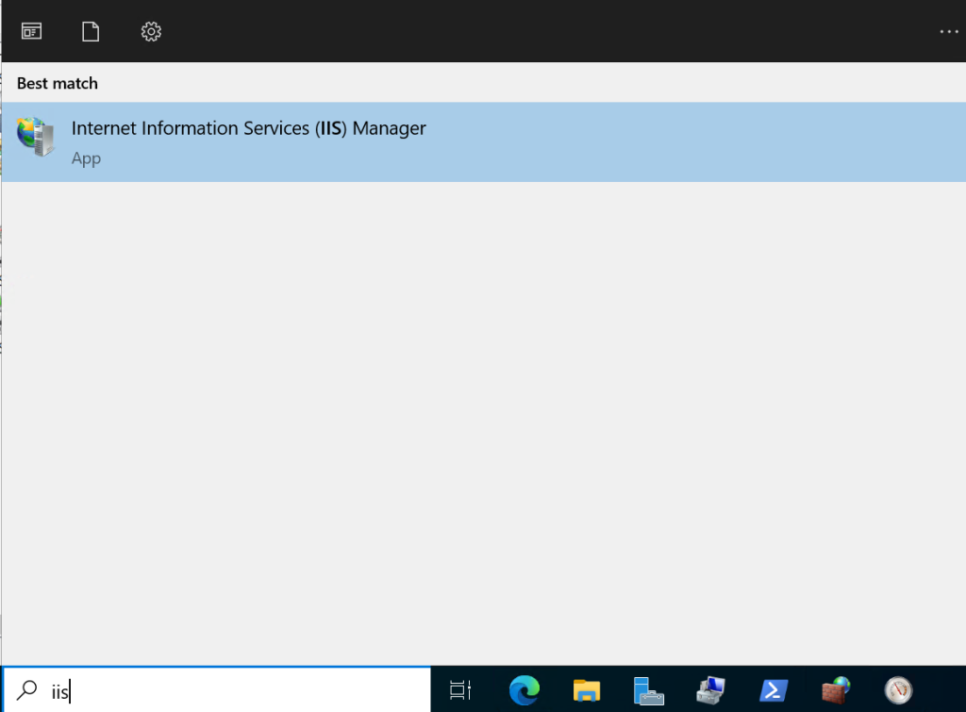Image resolution: width=966 pixels, height=712 pixels.
Task: Select the Documents search filter icon
Action: [x=91, y=30]
